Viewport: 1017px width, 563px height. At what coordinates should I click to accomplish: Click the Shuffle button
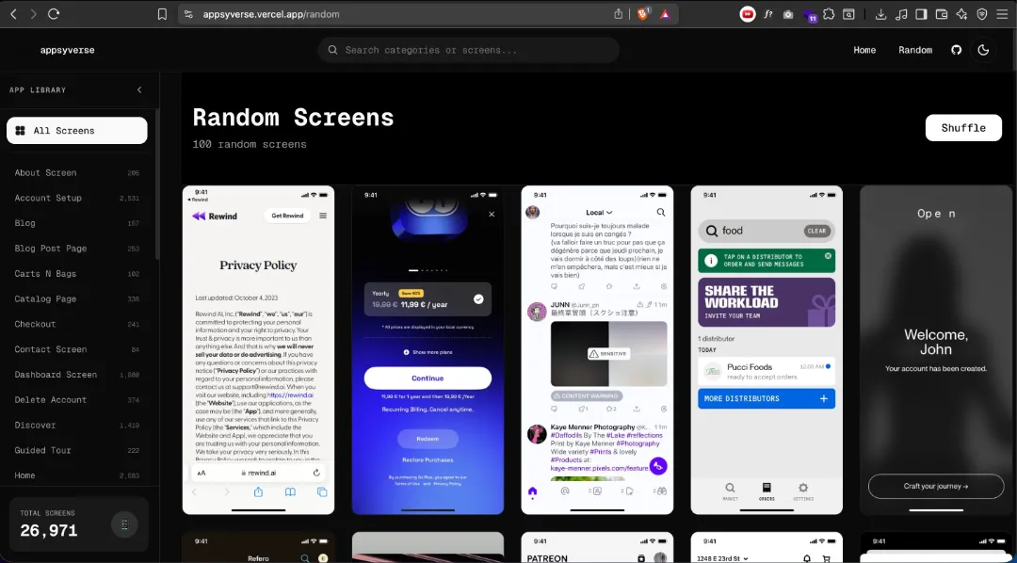pos(963,127)
